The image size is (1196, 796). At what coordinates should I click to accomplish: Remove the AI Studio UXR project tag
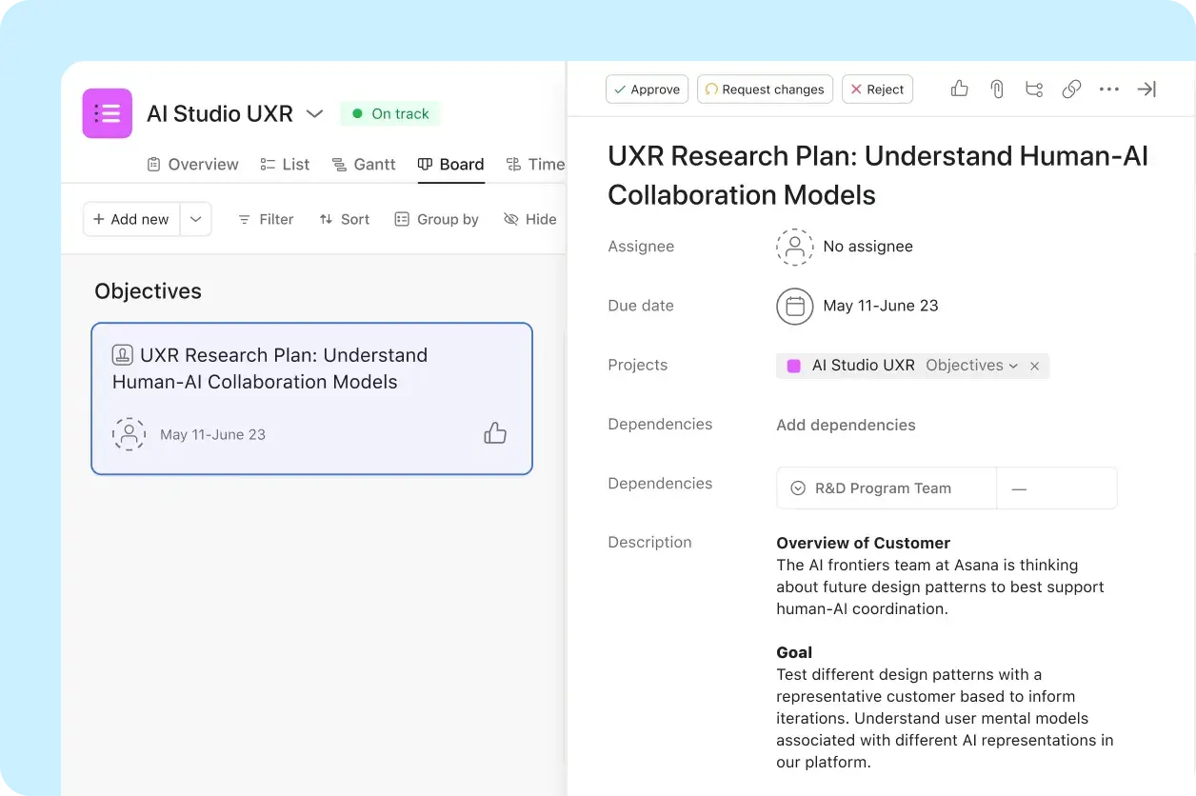[1034, 366]
